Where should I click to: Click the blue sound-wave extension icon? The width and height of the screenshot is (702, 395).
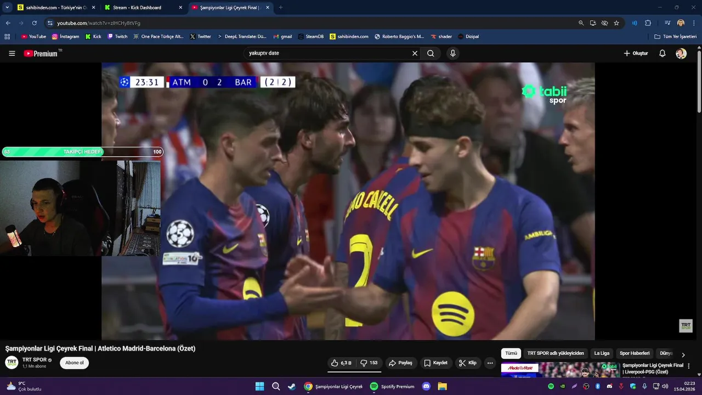click(x=635, y=23)
